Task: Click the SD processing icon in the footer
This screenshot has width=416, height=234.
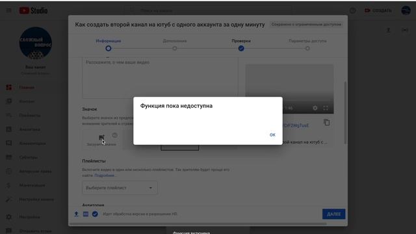Action: (86, 214)
